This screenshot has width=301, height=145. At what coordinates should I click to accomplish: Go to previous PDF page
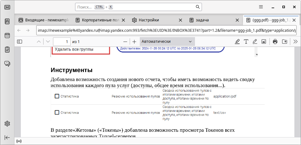point(39,42)
